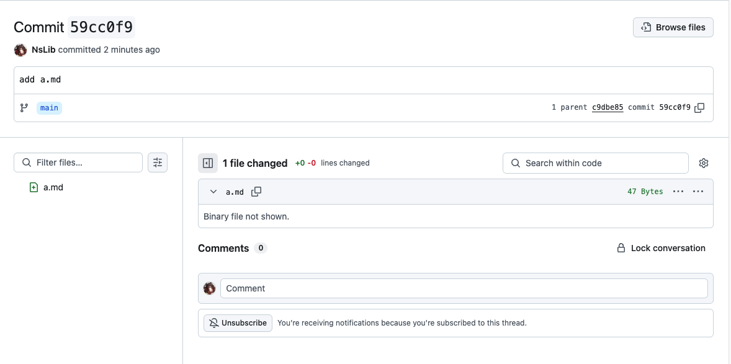Open file filter options icon

pyautogui.click(x=158, y=162)
